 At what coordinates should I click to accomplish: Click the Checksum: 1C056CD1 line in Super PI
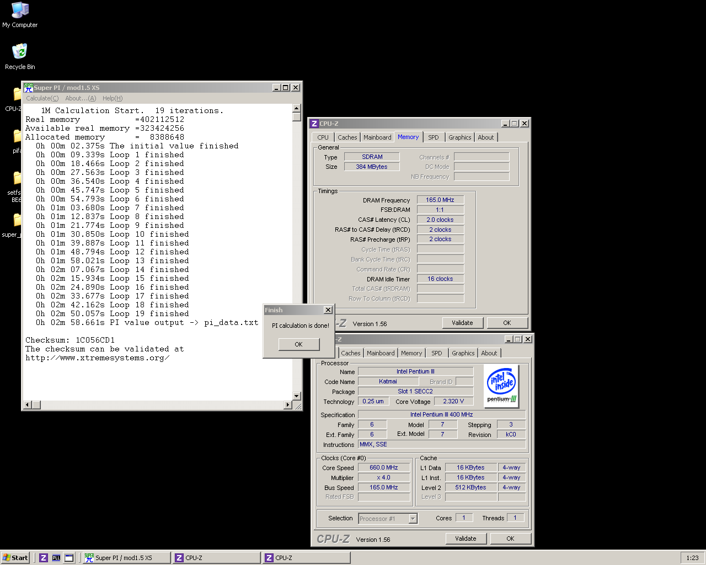70,340
